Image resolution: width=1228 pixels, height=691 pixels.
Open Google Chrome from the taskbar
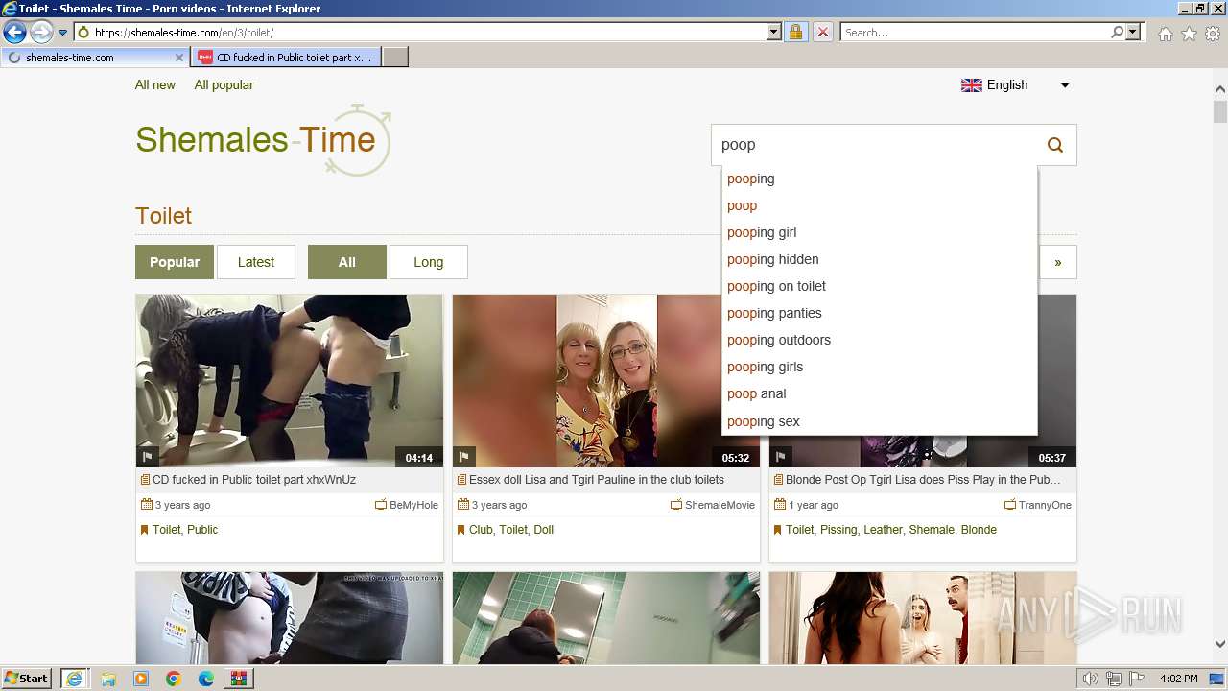(x=174, y=679)
